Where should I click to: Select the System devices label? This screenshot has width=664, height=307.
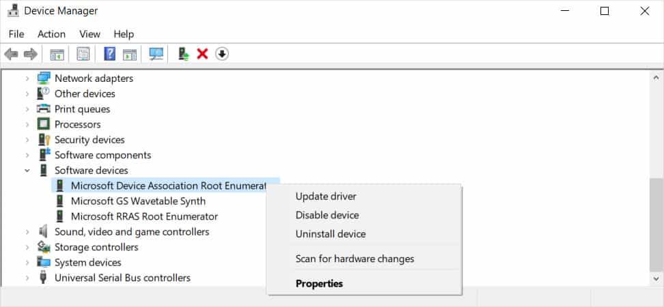(87, 262)
